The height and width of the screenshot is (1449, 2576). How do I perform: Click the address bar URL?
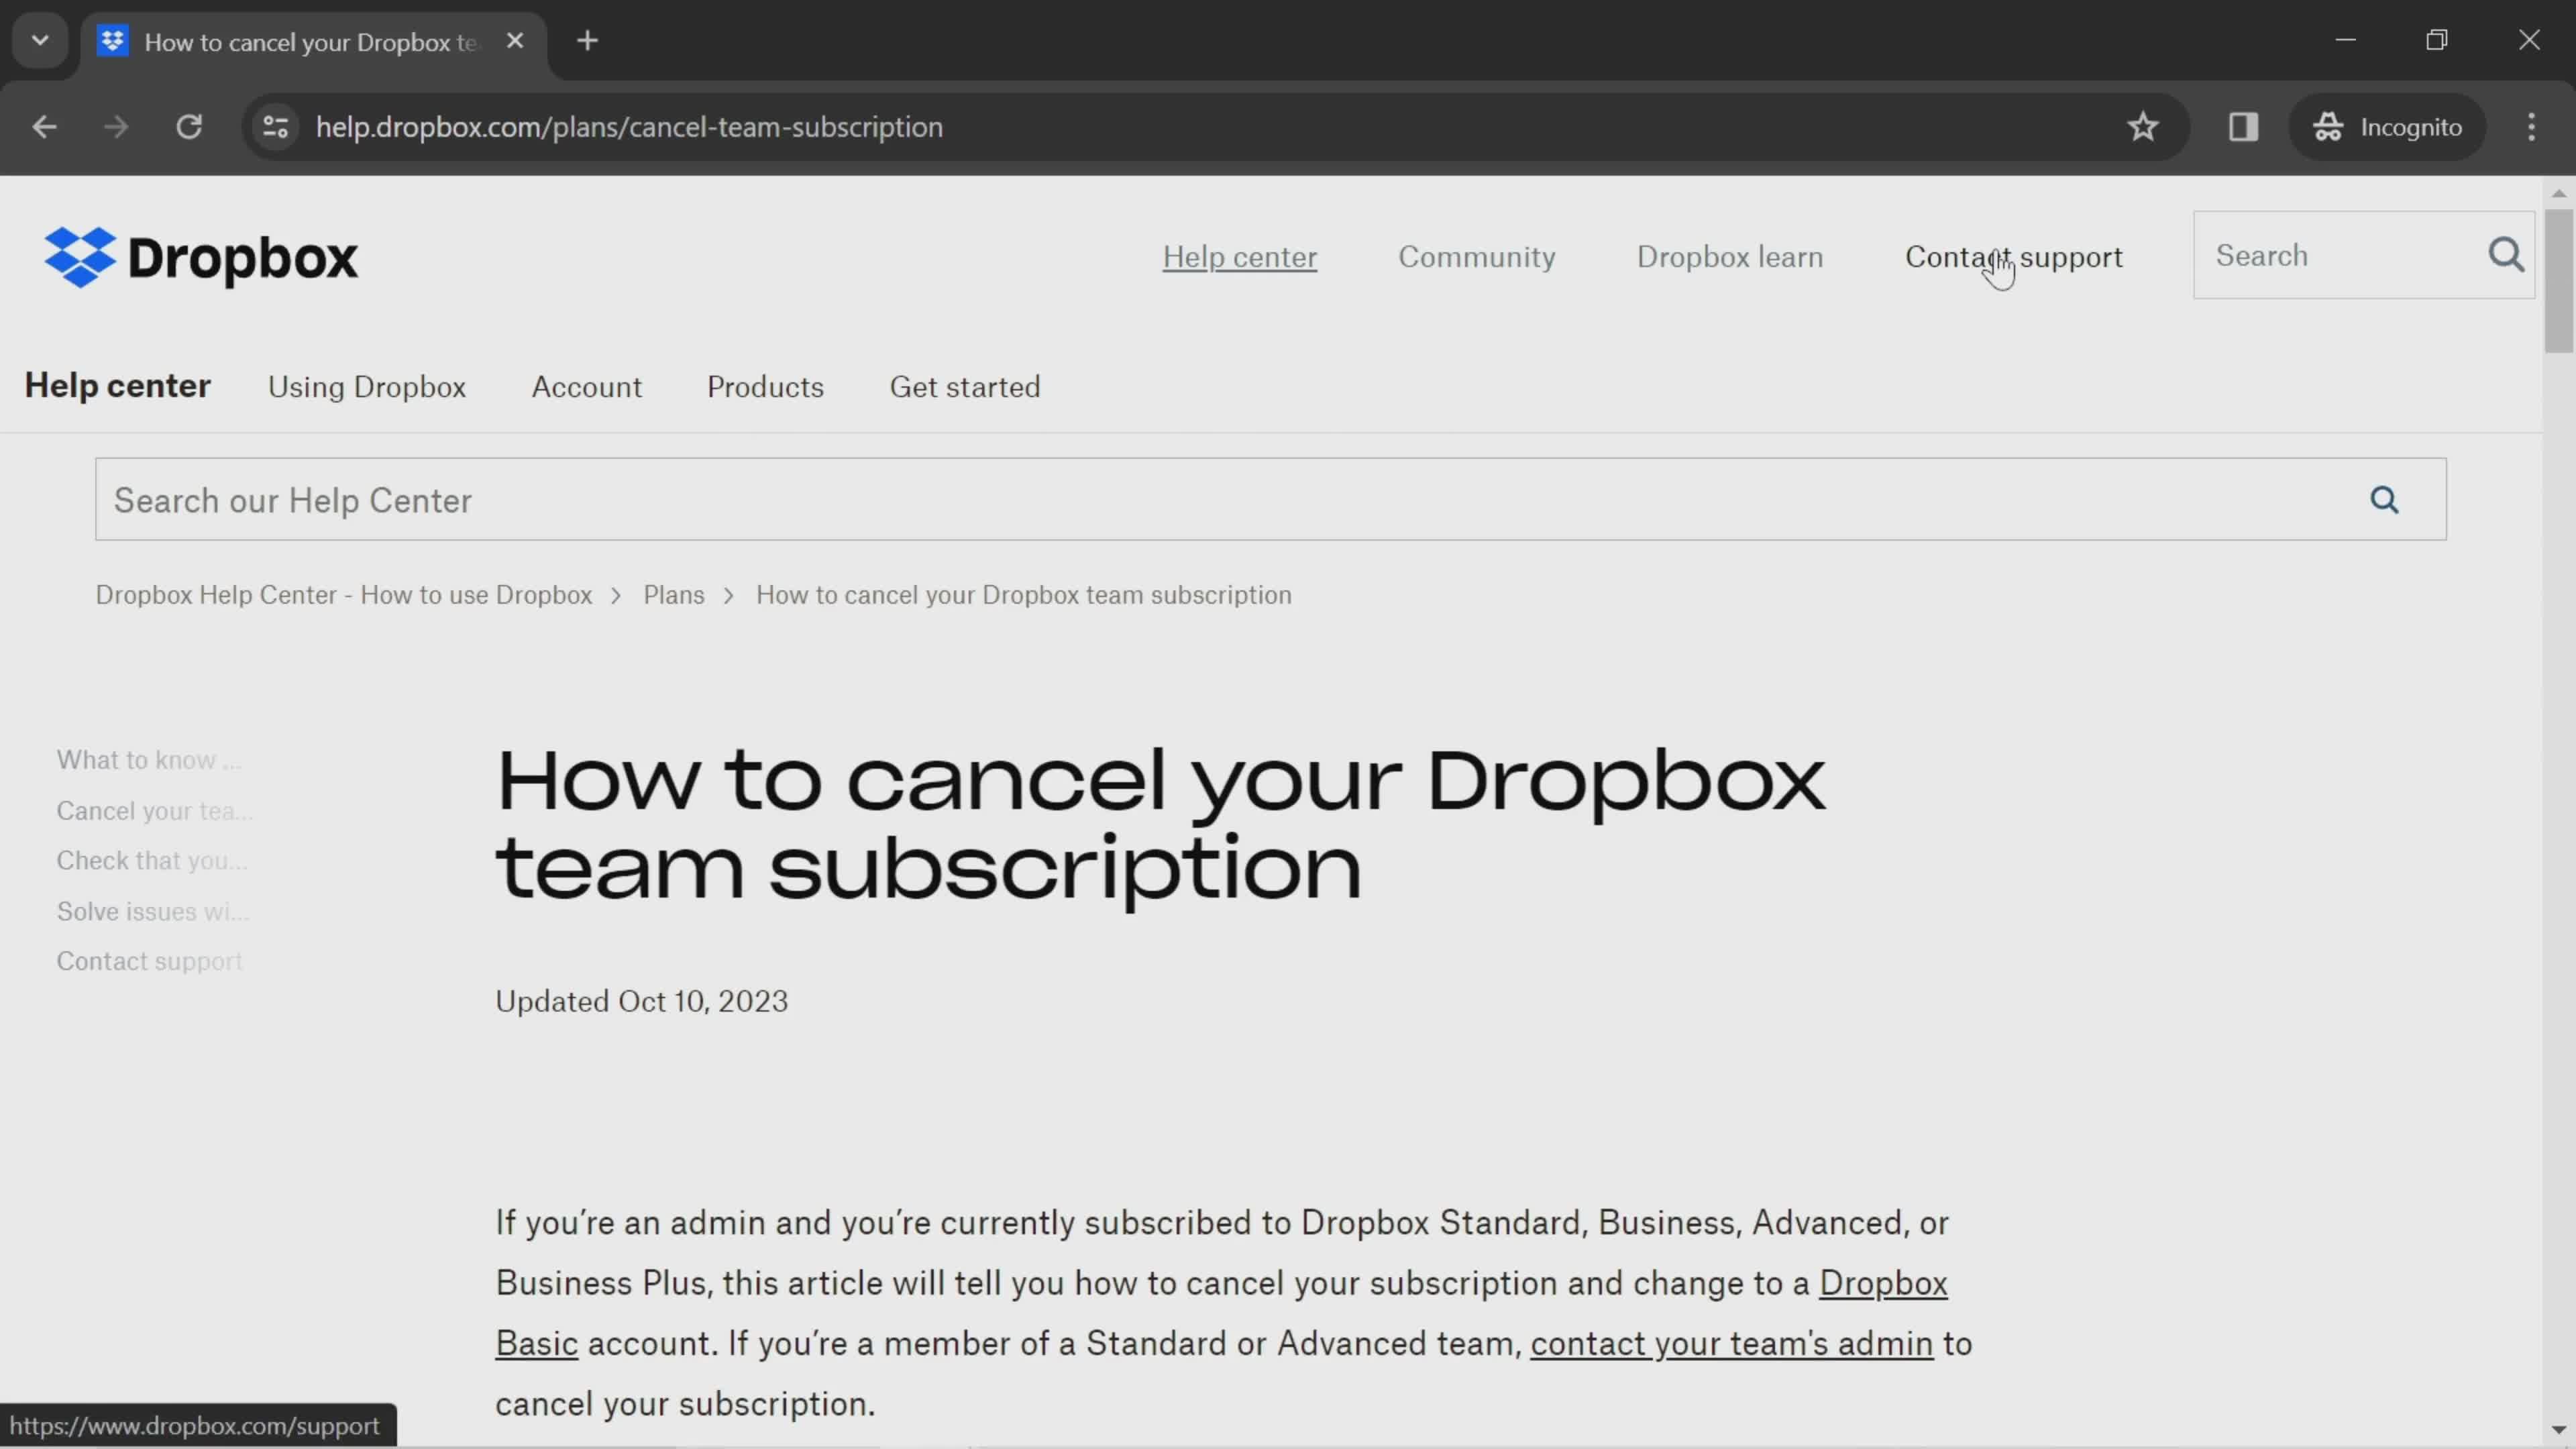click(x=629, y=127)
